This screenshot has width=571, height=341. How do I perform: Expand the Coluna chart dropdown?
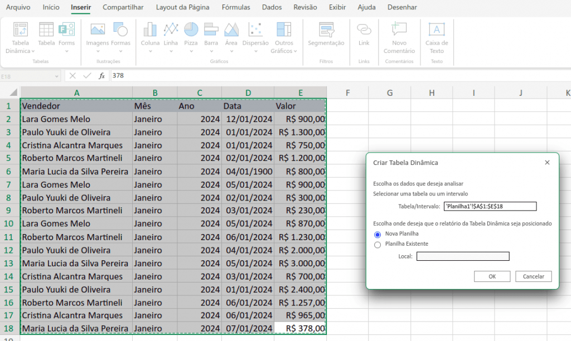tap(150, 51)
